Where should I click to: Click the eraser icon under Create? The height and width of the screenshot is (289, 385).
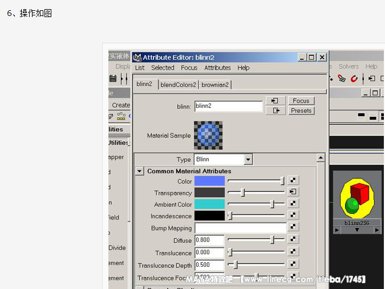[111, 116]
